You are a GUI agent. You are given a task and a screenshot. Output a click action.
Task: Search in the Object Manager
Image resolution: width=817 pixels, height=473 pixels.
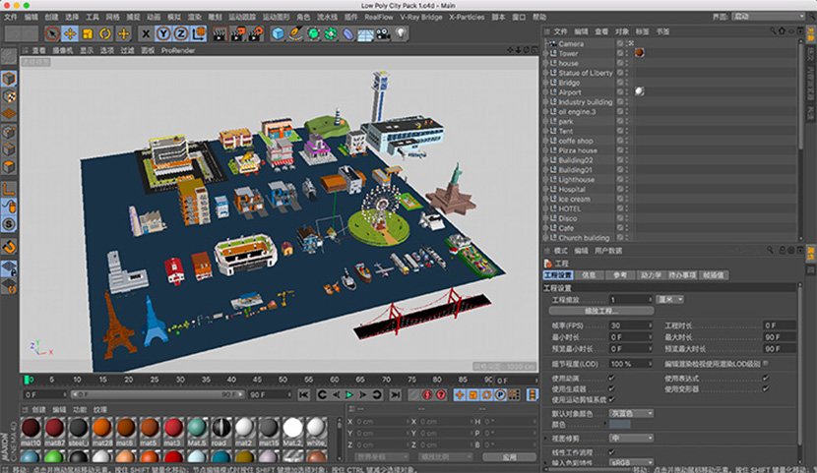coord(773,31)
